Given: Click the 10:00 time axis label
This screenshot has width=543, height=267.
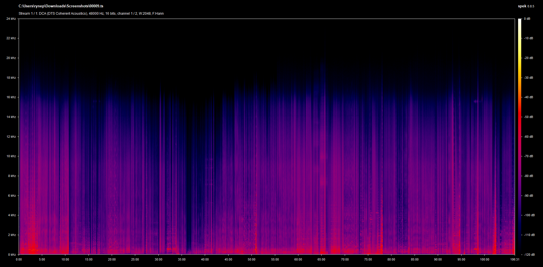Looking at the screenshot, I should point(65,259).
